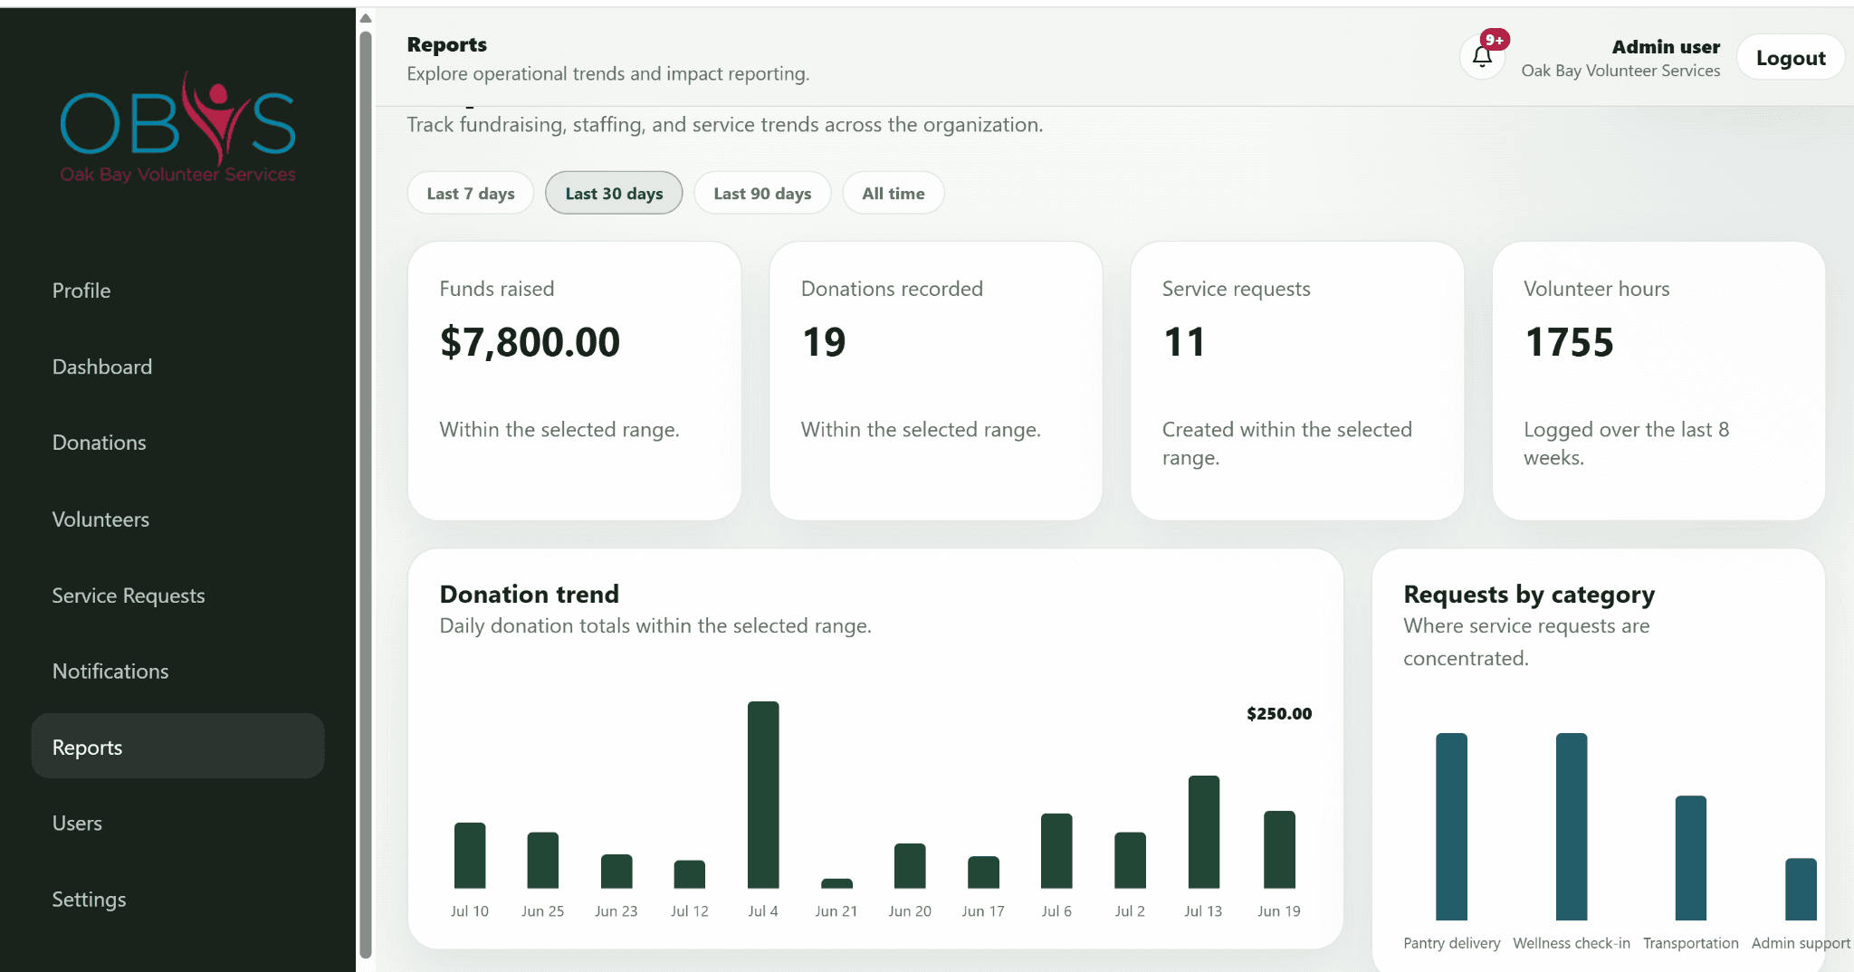This screenshot has width=1854, height=972.
Task: Click the Service requests card
Action: pyautogui.click(x=1296, y=380)
